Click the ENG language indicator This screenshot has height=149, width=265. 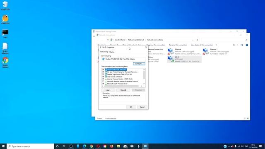[x=246, y=146]
